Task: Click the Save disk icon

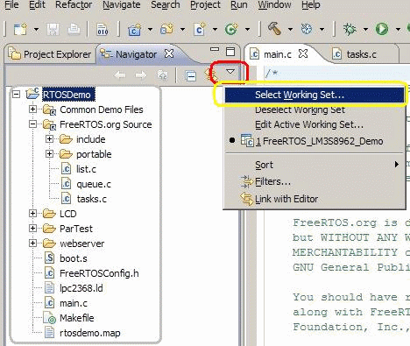Action: 53,29
